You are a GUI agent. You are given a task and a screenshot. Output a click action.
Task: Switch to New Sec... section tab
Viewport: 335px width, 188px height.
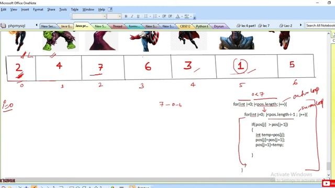(x=48, y=26)
